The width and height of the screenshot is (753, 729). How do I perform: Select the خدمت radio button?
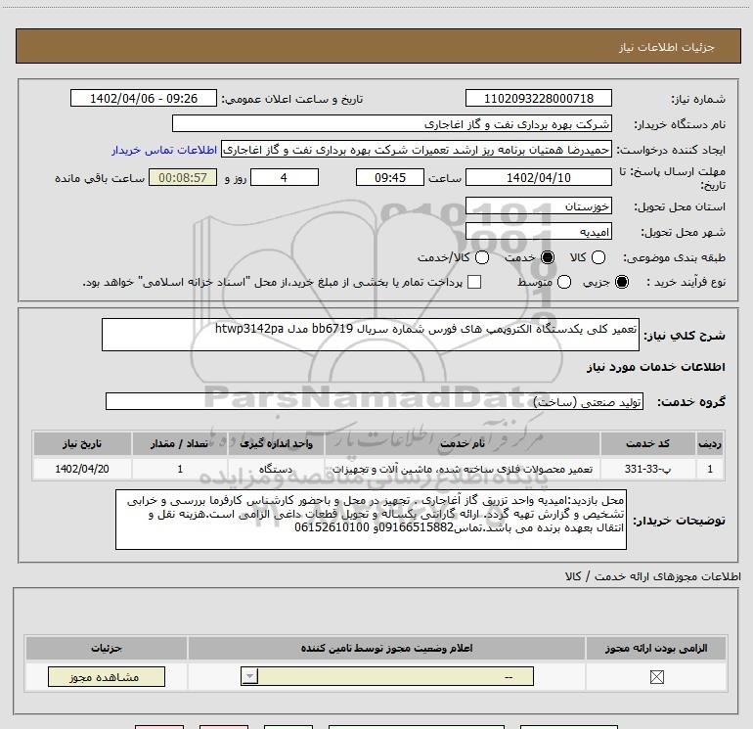pos(548,257)
